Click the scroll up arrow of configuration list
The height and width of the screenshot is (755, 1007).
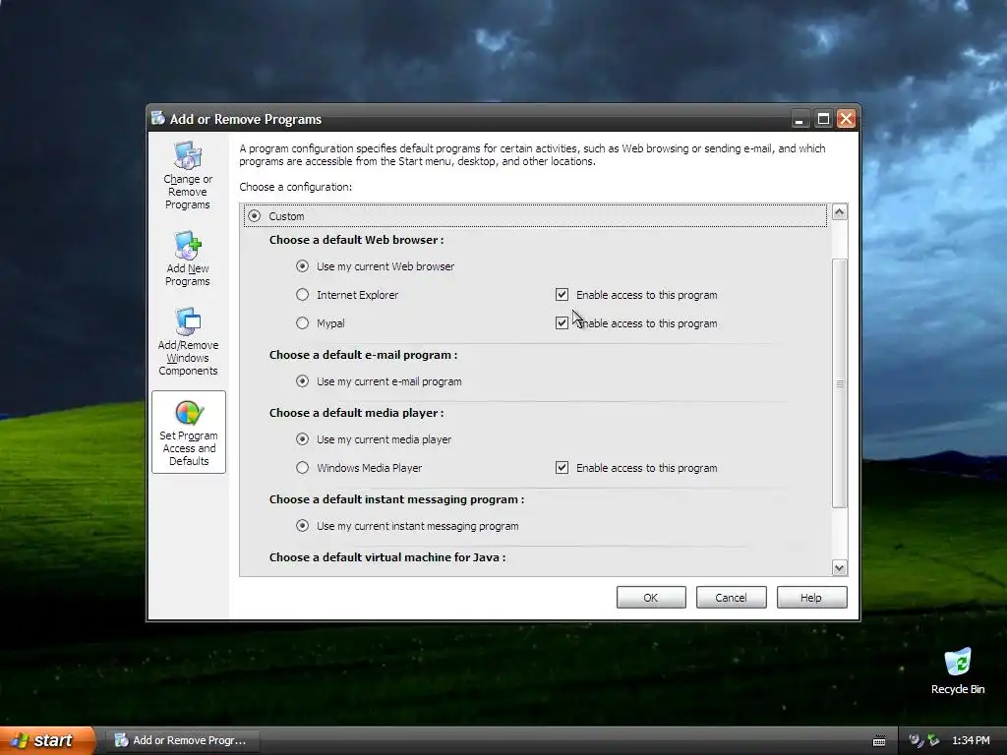(840, 212)
